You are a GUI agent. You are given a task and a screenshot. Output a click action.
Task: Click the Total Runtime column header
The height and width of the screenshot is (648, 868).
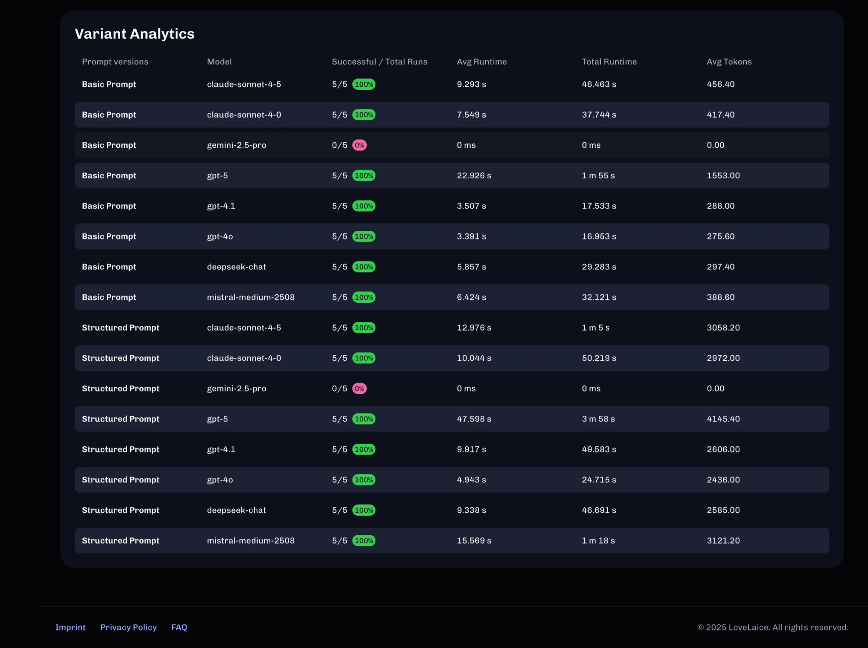click(609, 62)
